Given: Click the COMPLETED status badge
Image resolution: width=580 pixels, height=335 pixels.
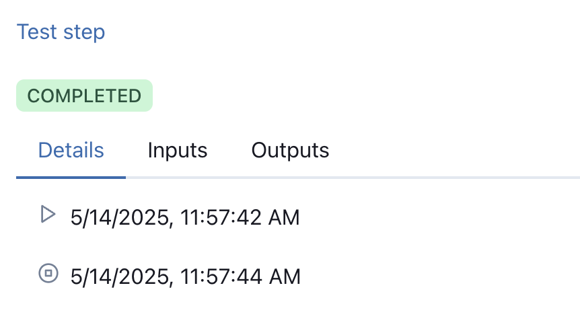Looking at the screenshot, I should 84,96.
